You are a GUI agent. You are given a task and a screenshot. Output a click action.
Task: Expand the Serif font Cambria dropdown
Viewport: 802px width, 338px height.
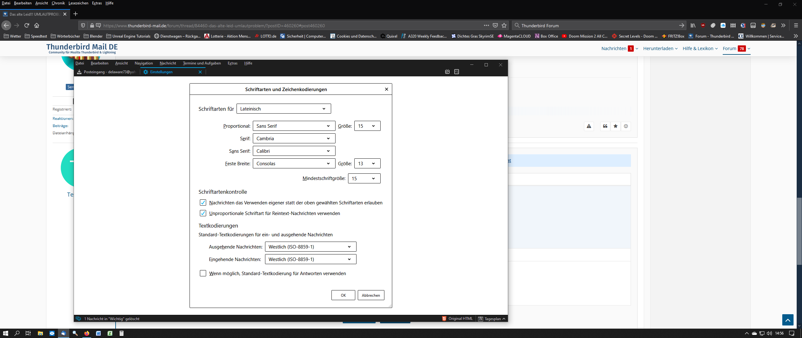pyautogui.click(x=294, y=138)
